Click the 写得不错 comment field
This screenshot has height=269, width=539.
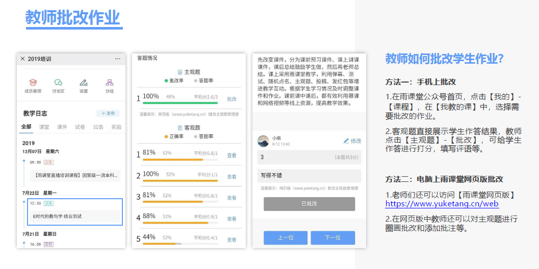[x=310, y=176]
